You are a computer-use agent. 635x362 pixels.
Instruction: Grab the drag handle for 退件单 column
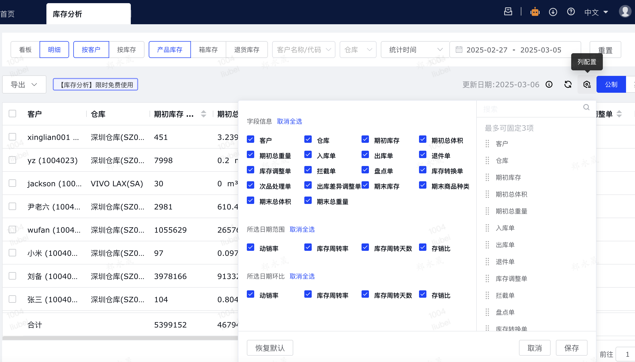487,262
